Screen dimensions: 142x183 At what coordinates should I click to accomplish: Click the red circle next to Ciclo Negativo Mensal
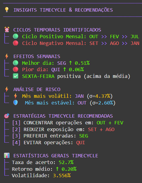pyautogui.click(x=16, y=43)
